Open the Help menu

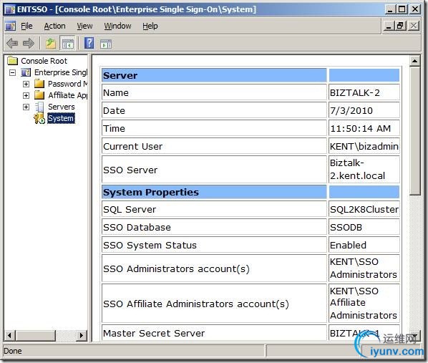150,26
